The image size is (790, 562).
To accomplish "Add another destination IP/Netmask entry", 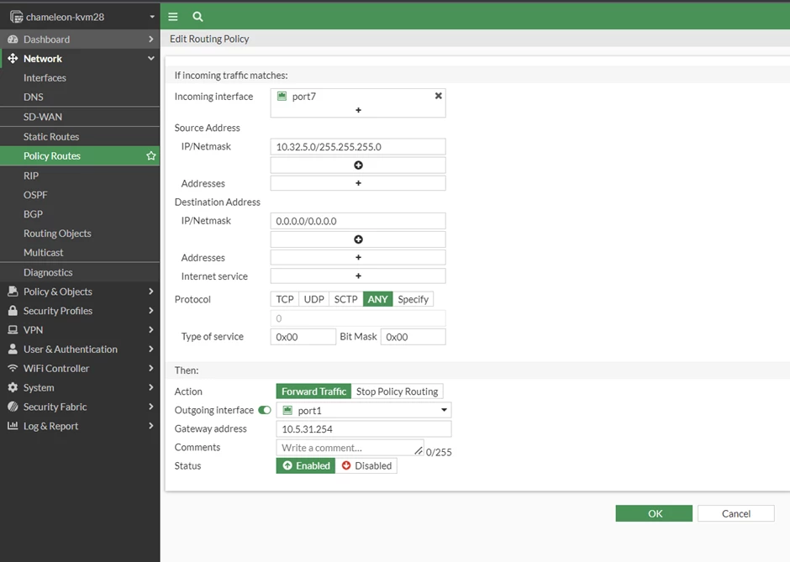I will (x=358, y=239).
